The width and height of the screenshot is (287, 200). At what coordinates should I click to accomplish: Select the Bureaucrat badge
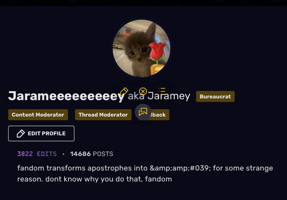pyautogui.click(x=215, y=97)
